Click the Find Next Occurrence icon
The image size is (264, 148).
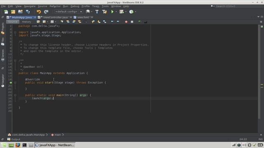74,22
